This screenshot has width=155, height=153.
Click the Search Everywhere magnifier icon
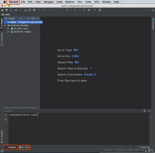click(153, 10)
